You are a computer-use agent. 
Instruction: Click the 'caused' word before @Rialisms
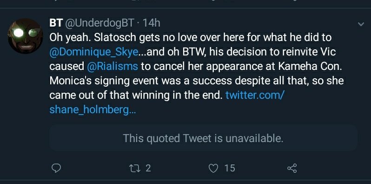(67, 67)
